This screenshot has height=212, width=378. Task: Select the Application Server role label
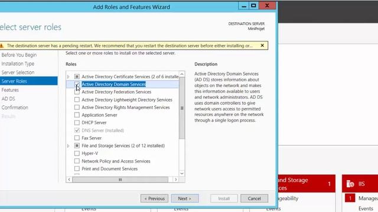coord(99,115)
